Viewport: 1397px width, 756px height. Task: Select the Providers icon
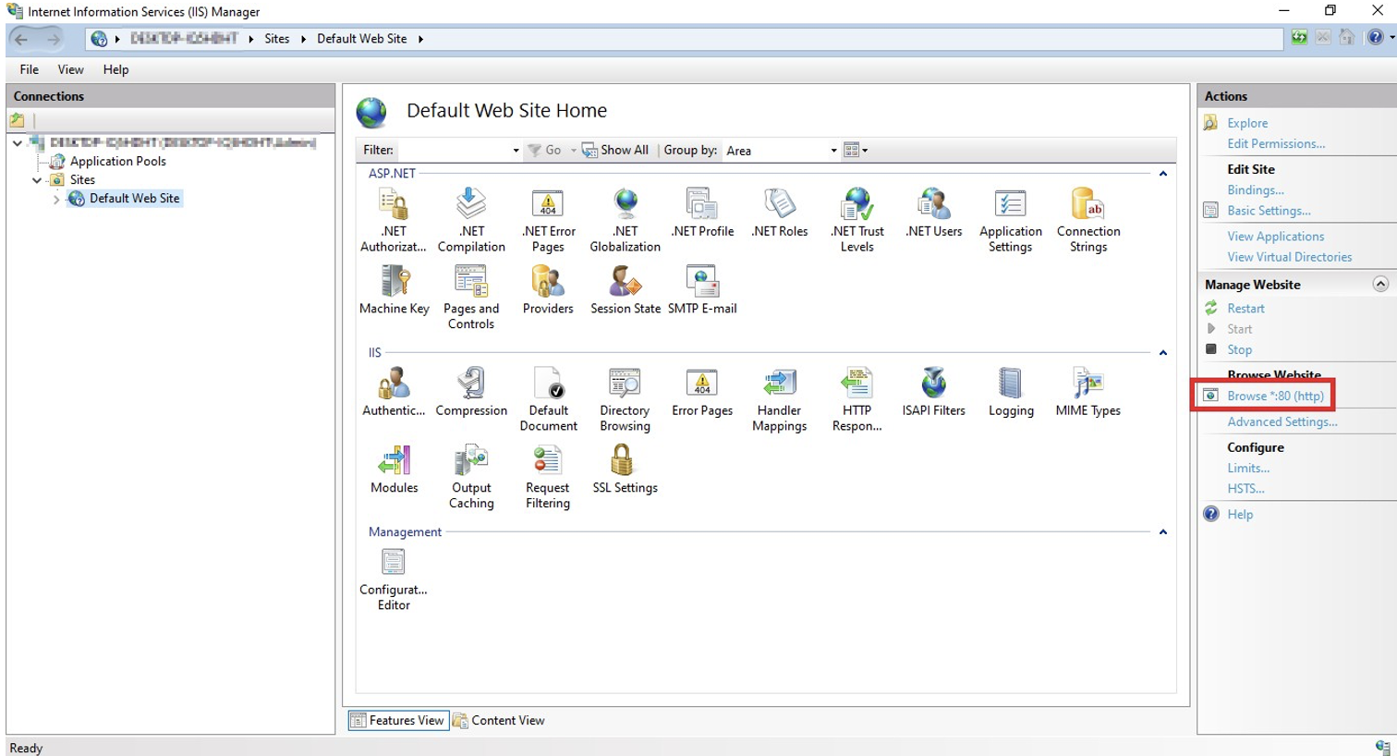[548, 290]
